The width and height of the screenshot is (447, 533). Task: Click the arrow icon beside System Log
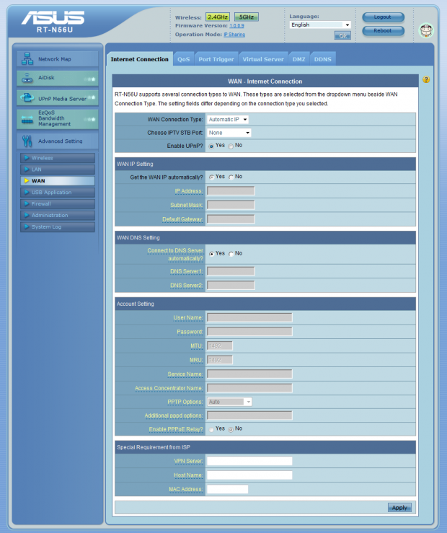coord(27,226)
